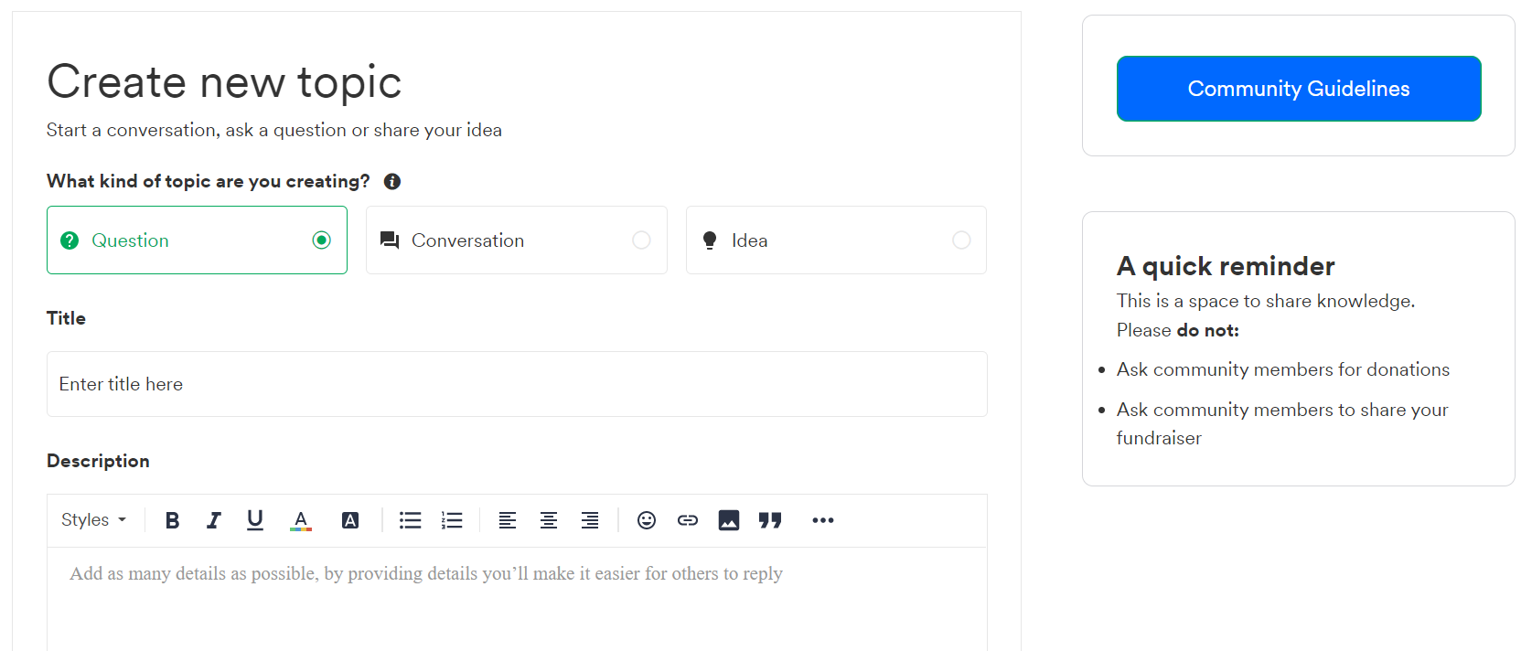The width and height of the screenshot is (1532, 651).
Task: Insert a bulleted list
Action: point(411,520)
